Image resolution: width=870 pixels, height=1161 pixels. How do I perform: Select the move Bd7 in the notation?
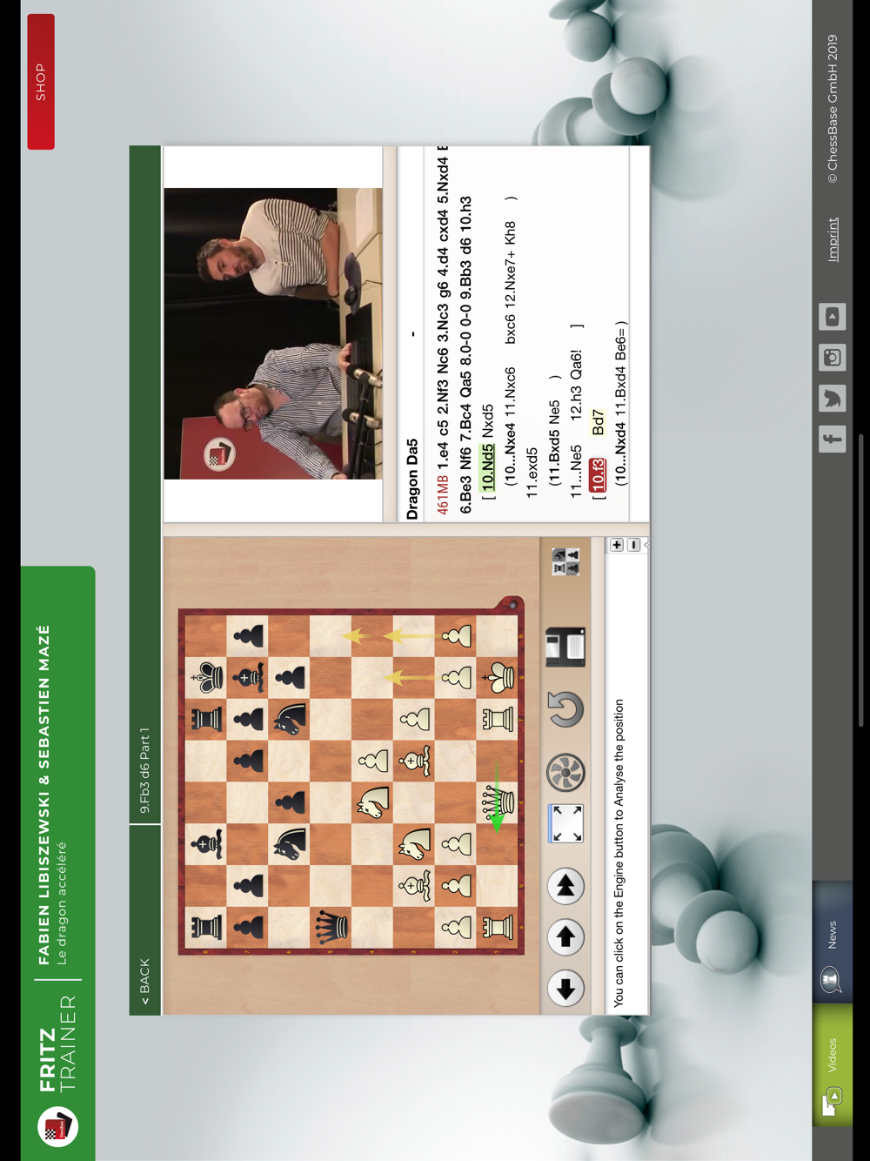598,422
